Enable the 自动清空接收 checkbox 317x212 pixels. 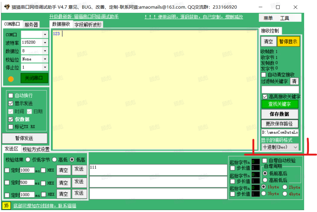(263, 75)
